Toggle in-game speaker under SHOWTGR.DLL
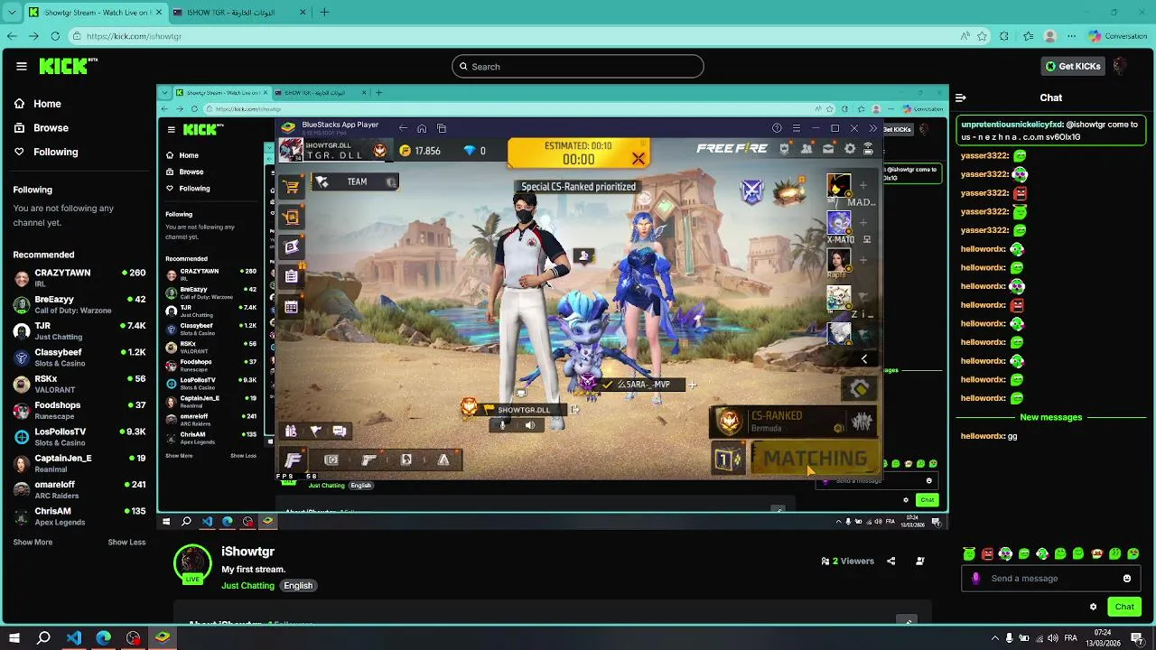Image resolution: width=1156 pixels, height=650 pixels. pos(530,425)
